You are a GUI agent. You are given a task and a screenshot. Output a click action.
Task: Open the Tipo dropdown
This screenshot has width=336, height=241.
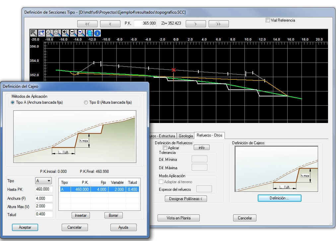click(44, 181)
